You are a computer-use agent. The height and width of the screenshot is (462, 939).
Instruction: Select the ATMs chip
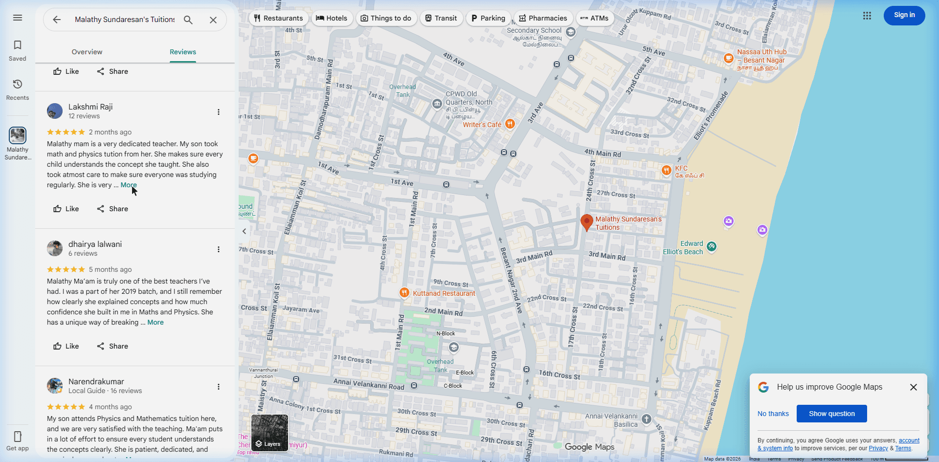(595, 18)
